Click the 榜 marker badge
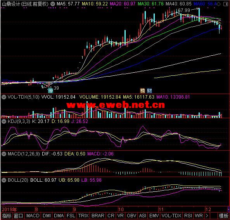 (x=142, y=90)
